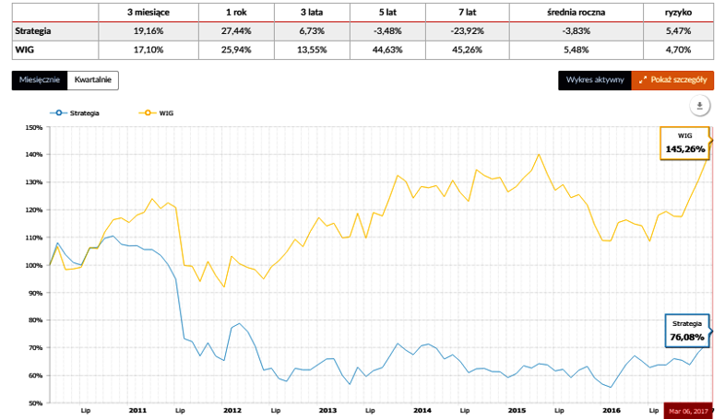
Task: Click the WIG 145,26% value callout
Action: click(x=684, y=143)
